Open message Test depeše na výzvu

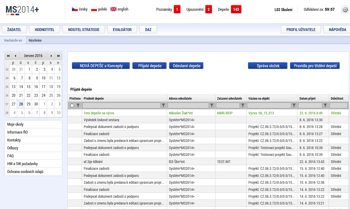[99, 113]
